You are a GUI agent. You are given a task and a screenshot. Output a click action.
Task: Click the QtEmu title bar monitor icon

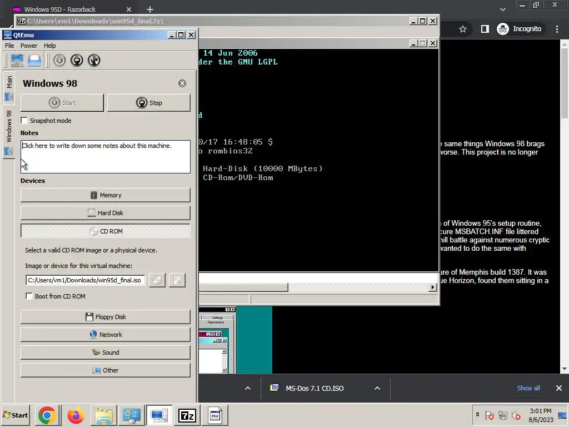coord(7,35)
